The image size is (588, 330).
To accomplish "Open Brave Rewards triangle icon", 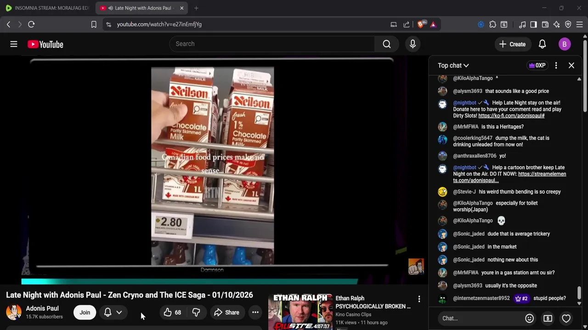I will point(433,24).
